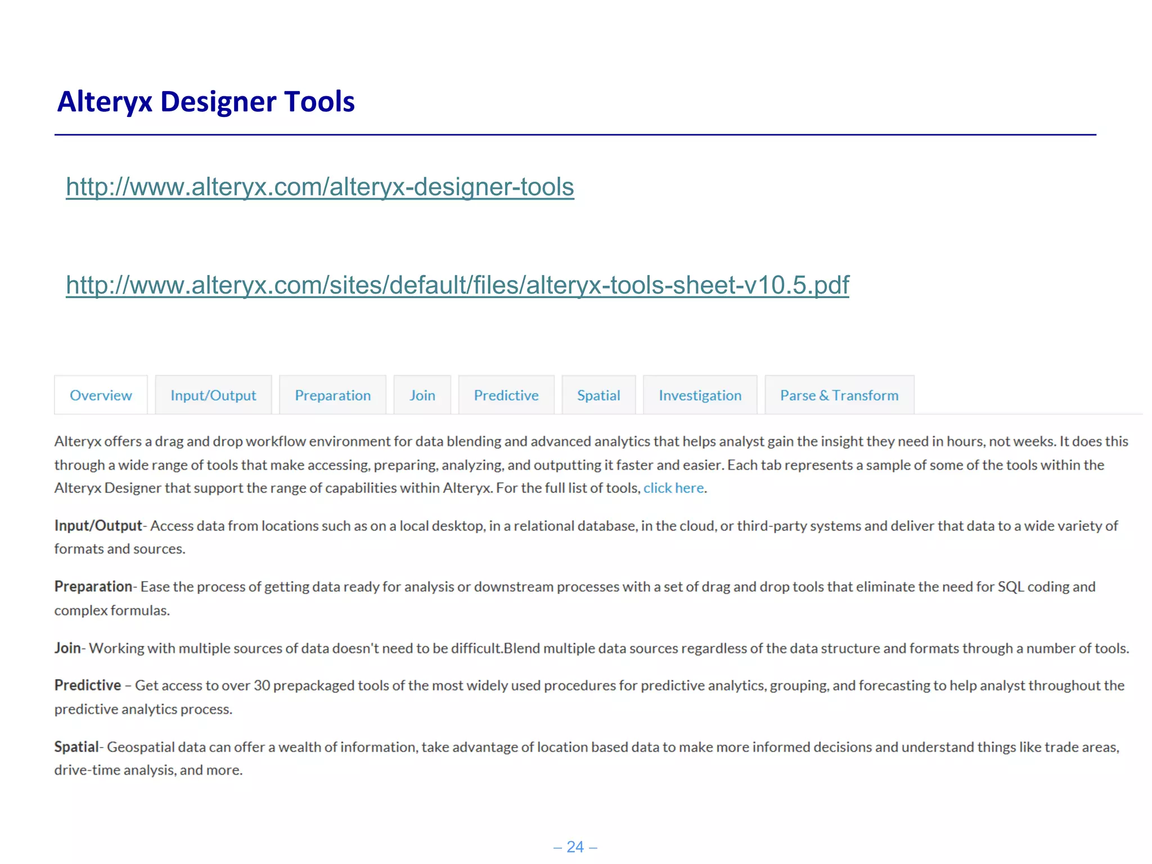Open the alteryx-tools-sheet-v10.5.pdf link
Viewport: 1152px width, 864px height.
[457, 285]
